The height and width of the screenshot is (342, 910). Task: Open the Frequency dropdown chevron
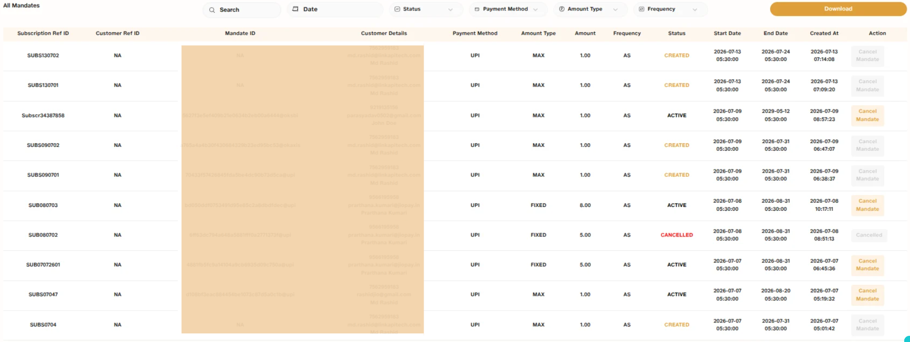[695, 10]
